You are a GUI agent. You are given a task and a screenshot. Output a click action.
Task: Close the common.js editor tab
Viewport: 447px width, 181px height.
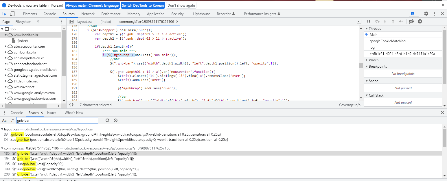[x=177, y=22]
